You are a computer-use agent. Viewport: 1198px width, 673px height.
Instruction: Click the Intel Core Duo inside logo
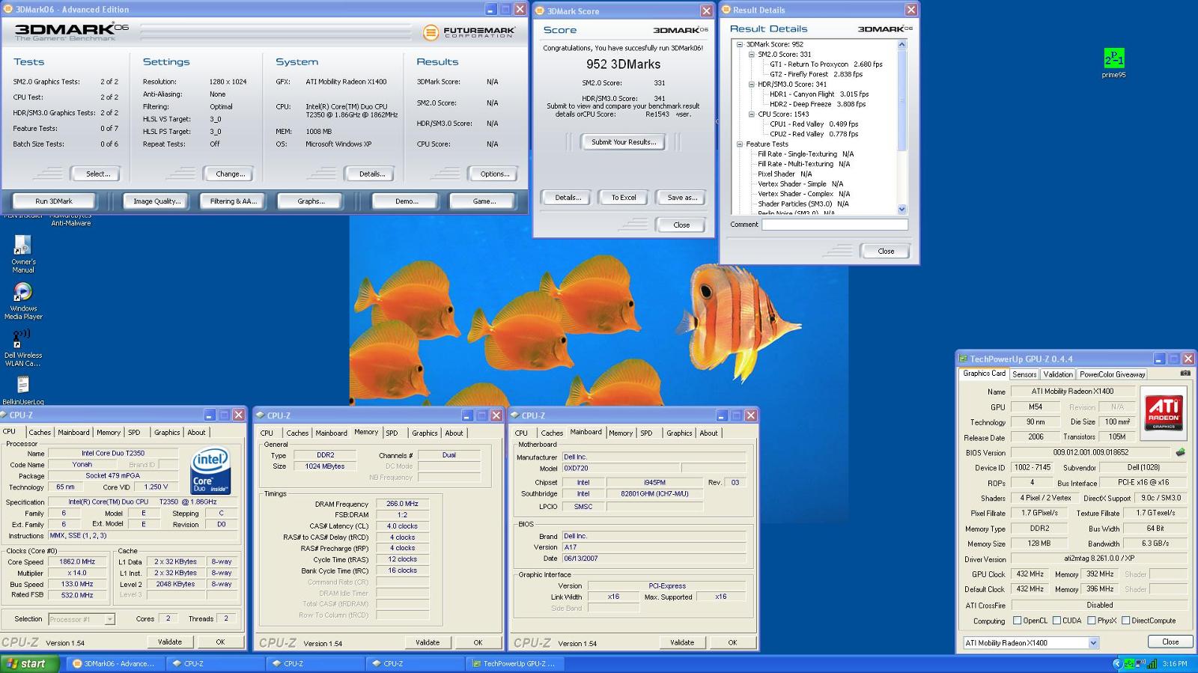(x=210, y=470)
